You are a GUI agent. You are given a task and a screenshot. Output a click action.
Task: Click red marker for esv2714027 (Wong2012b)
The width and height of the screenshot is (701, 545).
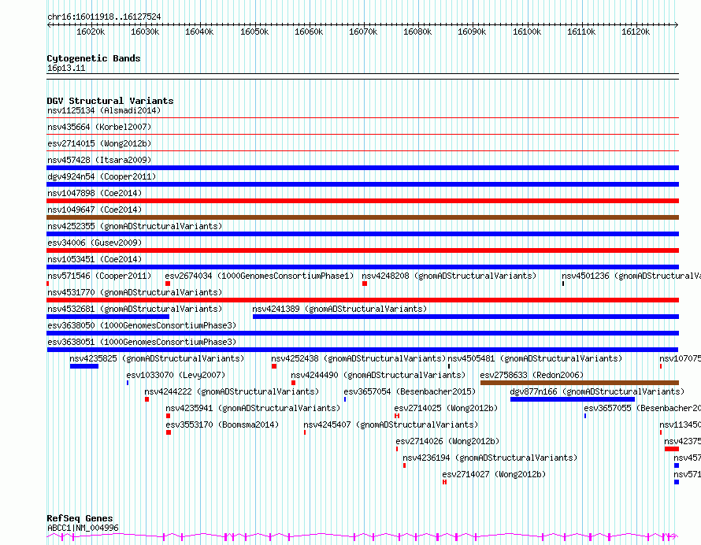click(444, 482)
